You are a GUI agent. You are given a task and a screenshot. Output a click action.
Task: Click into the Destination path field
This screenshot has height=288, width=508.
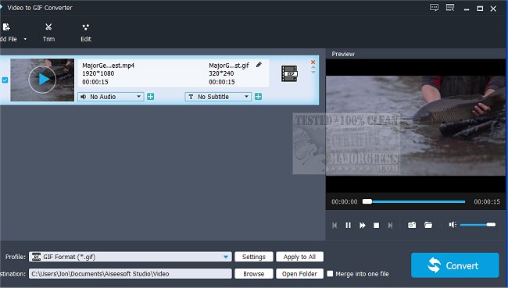(x=131, y=274)
